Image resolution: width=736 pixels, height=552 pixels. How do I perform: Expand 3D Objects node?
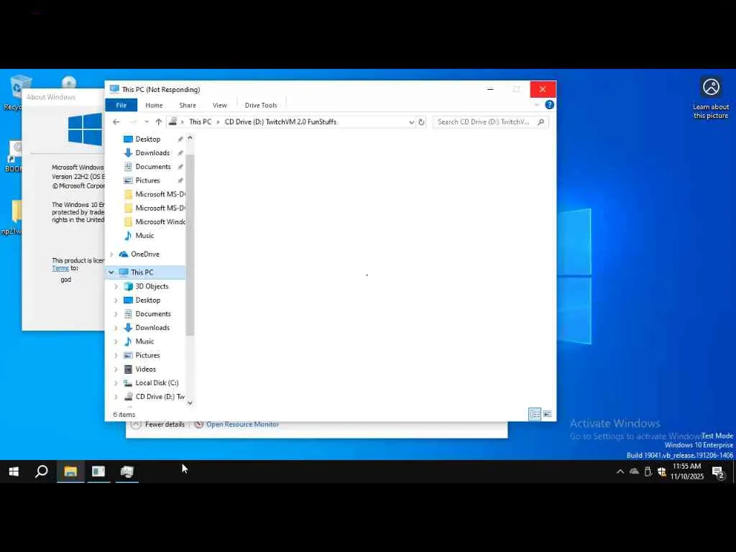[116, 286]
